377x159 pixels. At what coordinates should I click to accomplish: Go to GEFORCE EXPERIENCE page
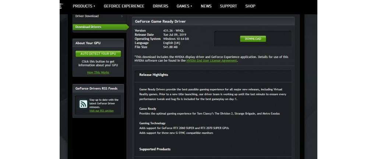(124, 6)
